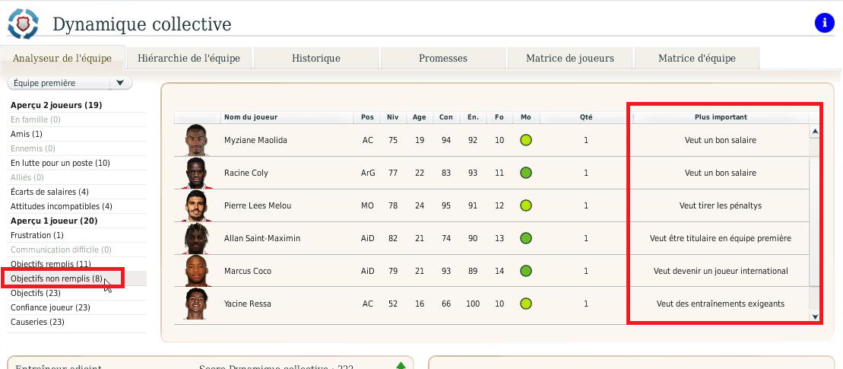Click the table's scroll down arrow
843x369 pixels.
(815, 317)
